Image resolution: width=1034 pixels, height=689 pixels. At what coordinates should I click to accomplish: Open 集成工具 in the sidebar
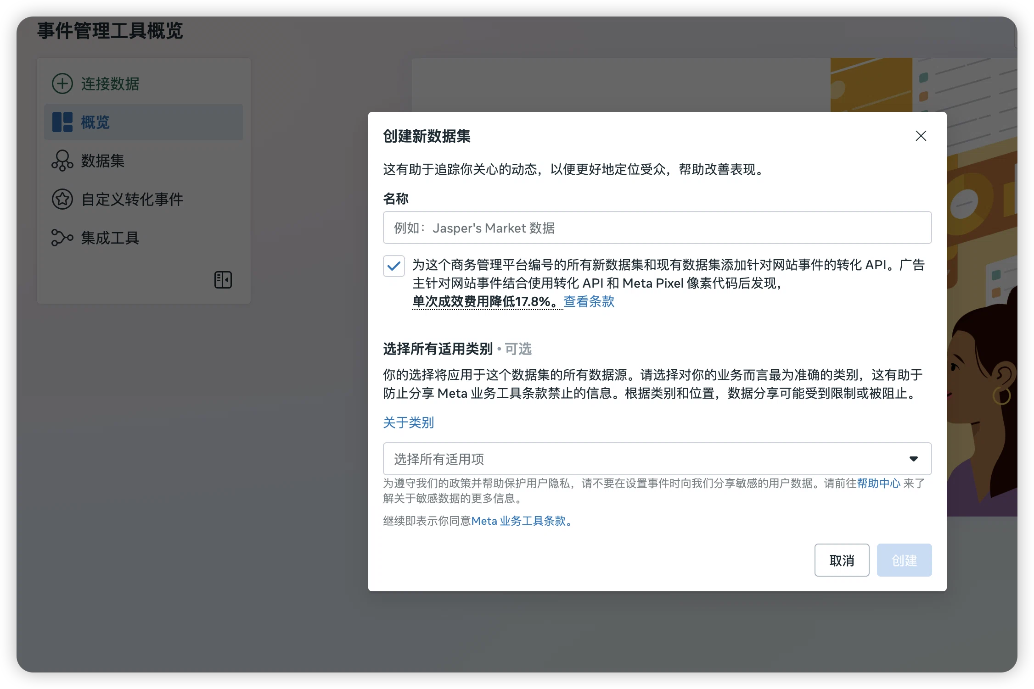144,238
